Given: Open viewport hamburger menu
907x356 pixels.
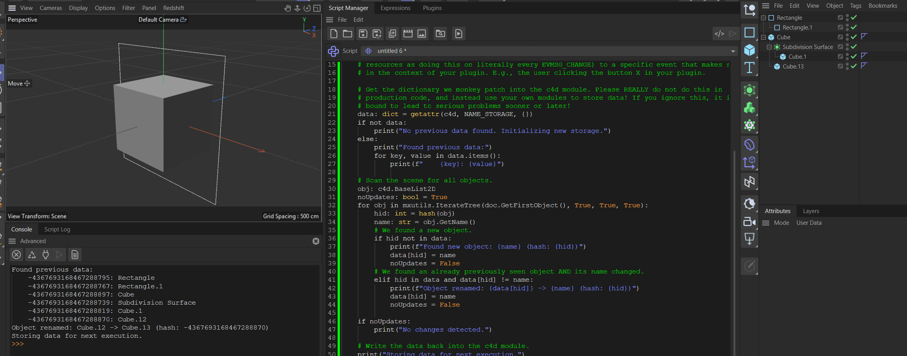Looking at the screenshot, I should point(12,8).
